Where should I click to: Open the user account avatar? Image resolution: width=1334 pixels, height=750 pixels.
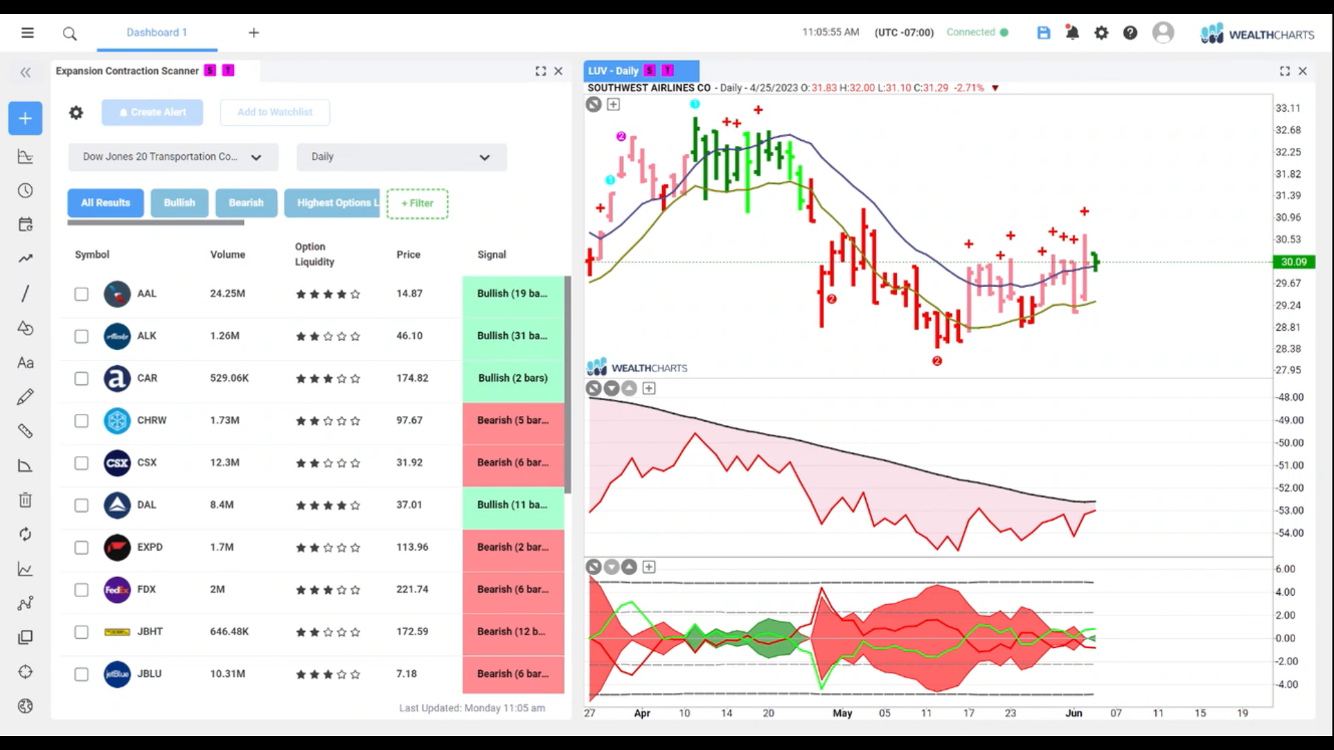1163,33
